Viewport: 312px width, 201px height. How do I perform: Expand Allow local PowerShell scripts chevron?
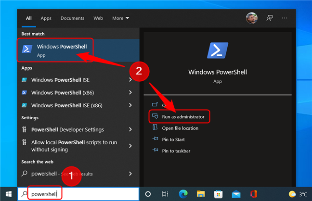click(130, 146)
